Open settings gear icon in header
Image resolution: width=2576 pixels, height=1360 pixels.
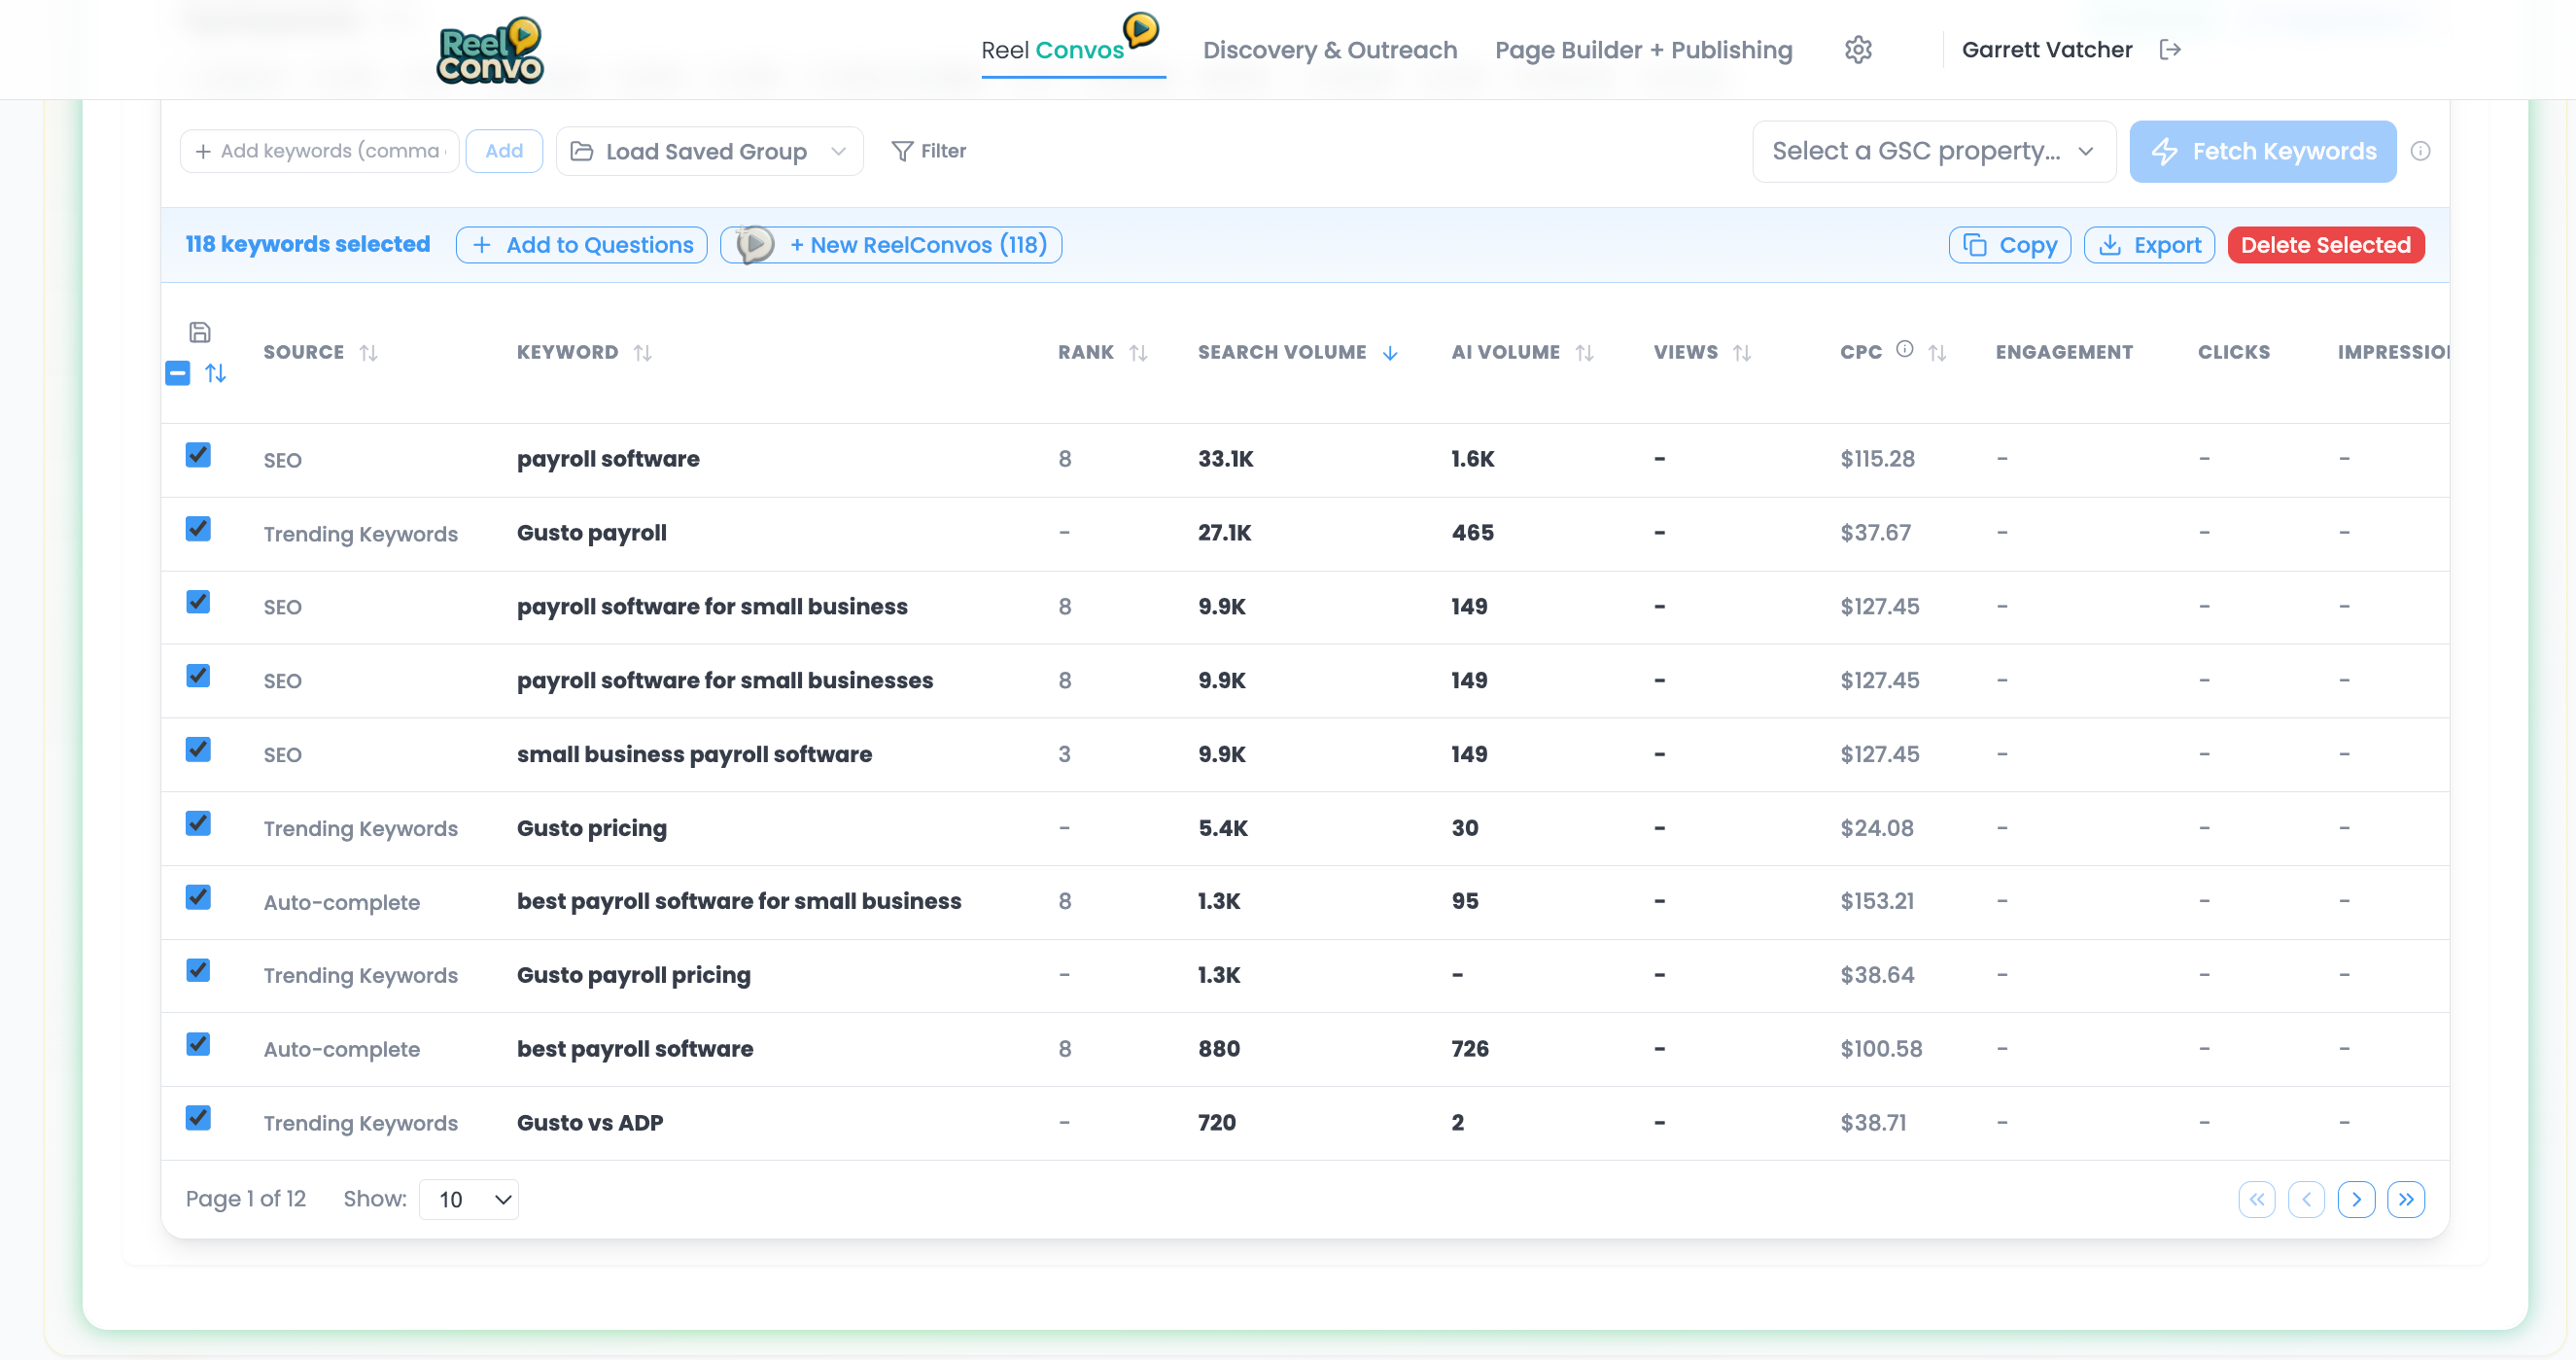[x=1857, y=50]
